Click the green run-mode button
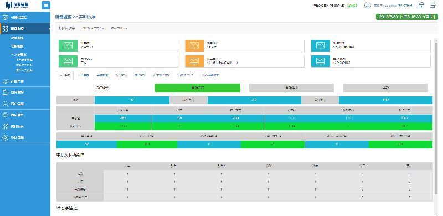 point(198,88)
